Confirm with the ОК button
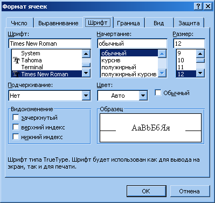Image resolution: width=215 pixels, height=203 pixels. (x=146, y=191)
